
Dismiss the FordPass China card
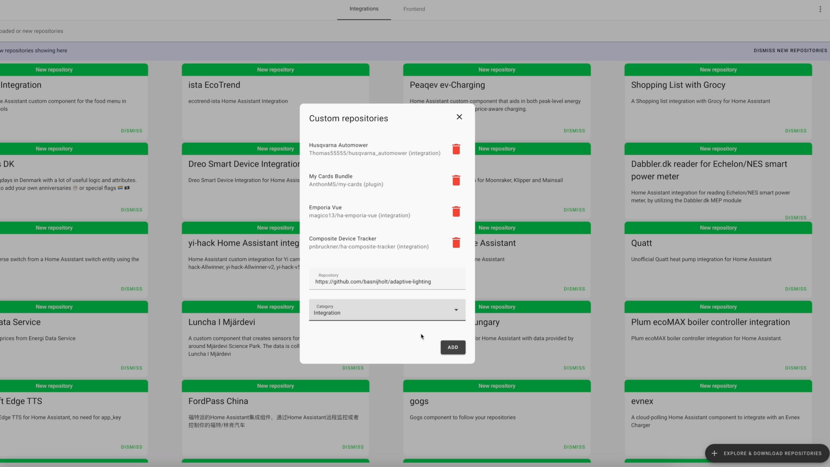coord(353,447)
